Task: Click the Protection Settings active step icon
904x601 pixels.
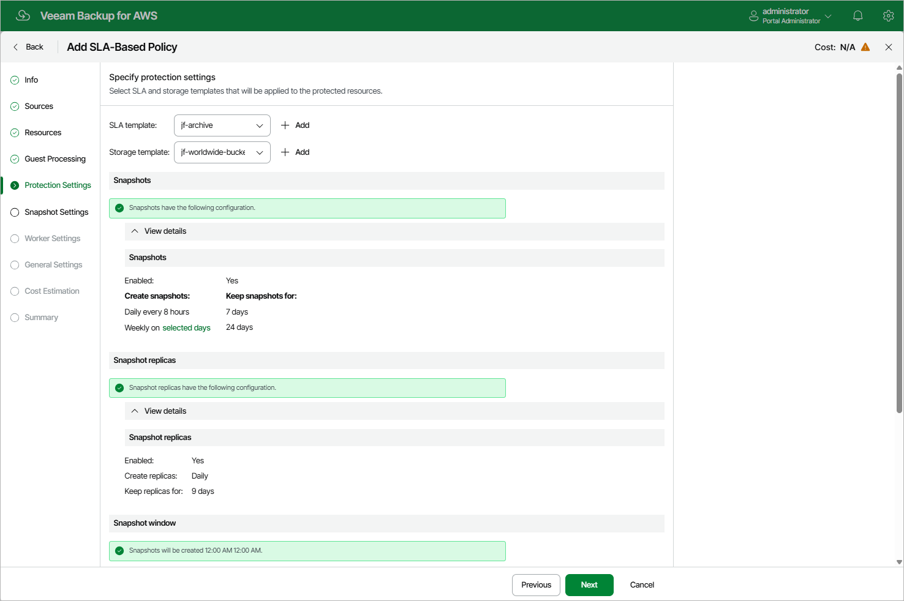Action: tap(15, 185)
